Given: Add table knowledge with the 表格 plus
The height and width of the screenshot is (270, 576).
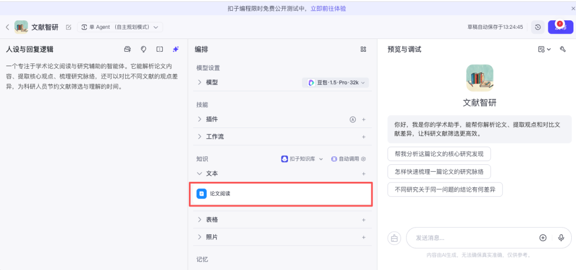Looking at the screenshot, I should click(364, 220).
